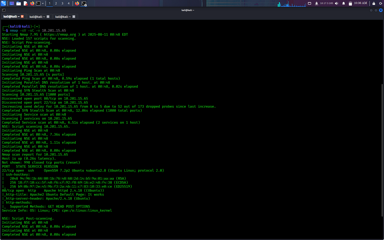Click the 'PORT STATE SERVICE VERSION' header line
The height and width of the screenshot is (240, 384).
click(x=30, y=166)
